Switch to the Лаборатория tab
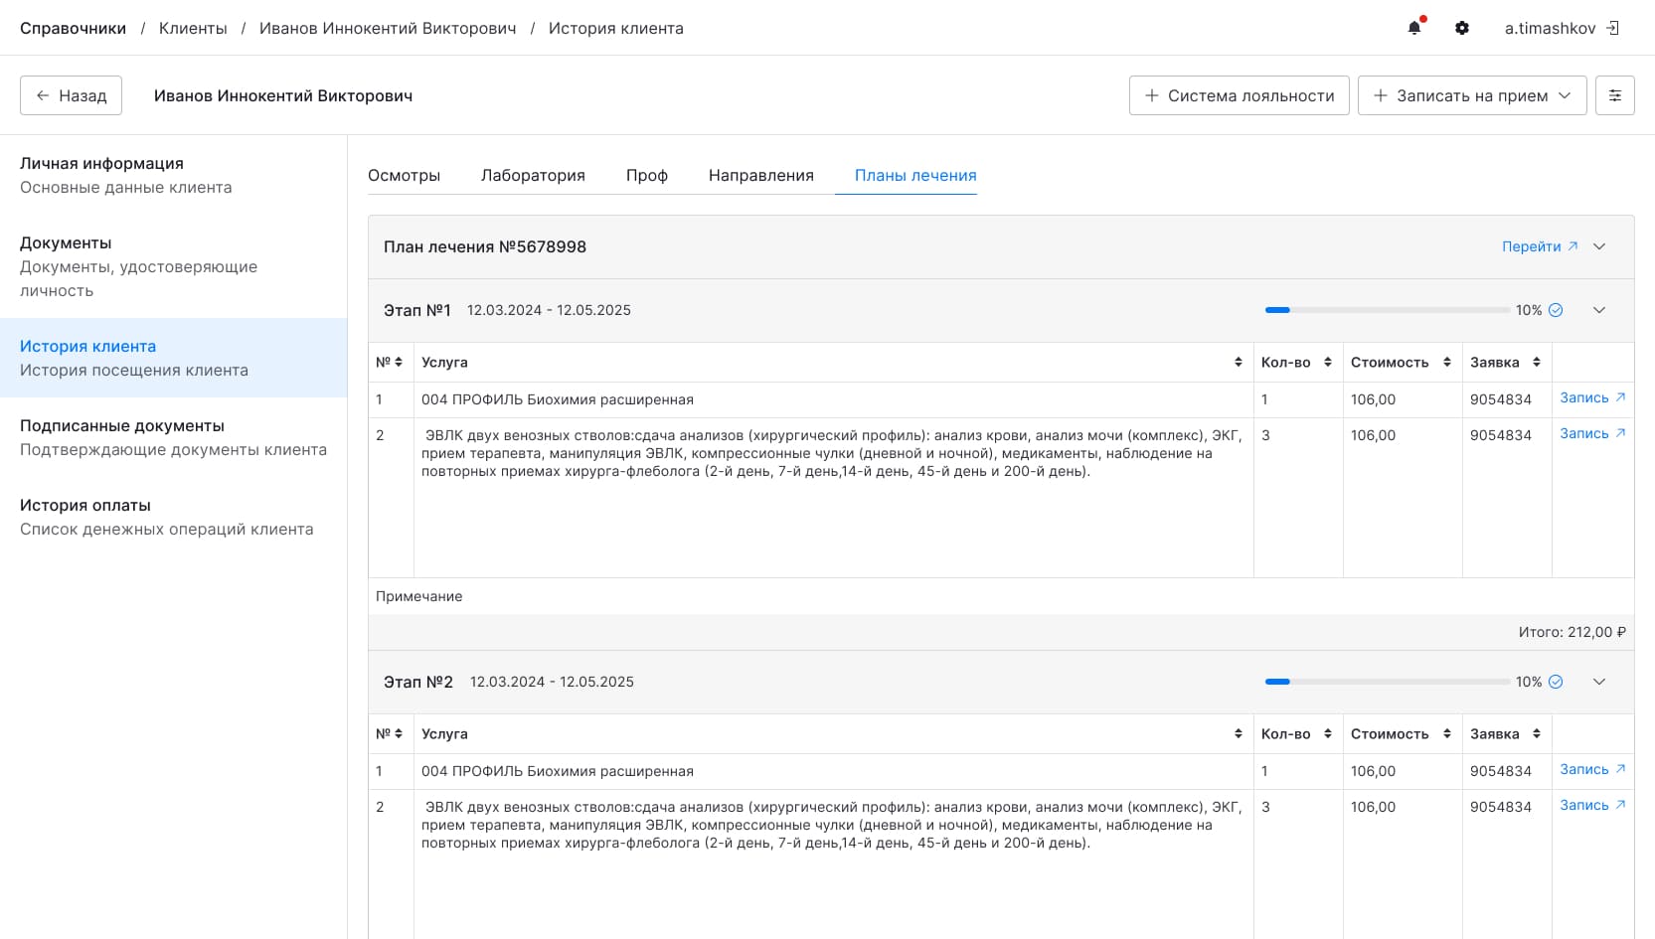This screenshot has width=1655, height=939. (x=534, y=175)
